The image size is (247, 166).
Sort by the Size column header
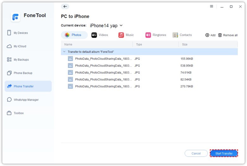tap(185, 45)
